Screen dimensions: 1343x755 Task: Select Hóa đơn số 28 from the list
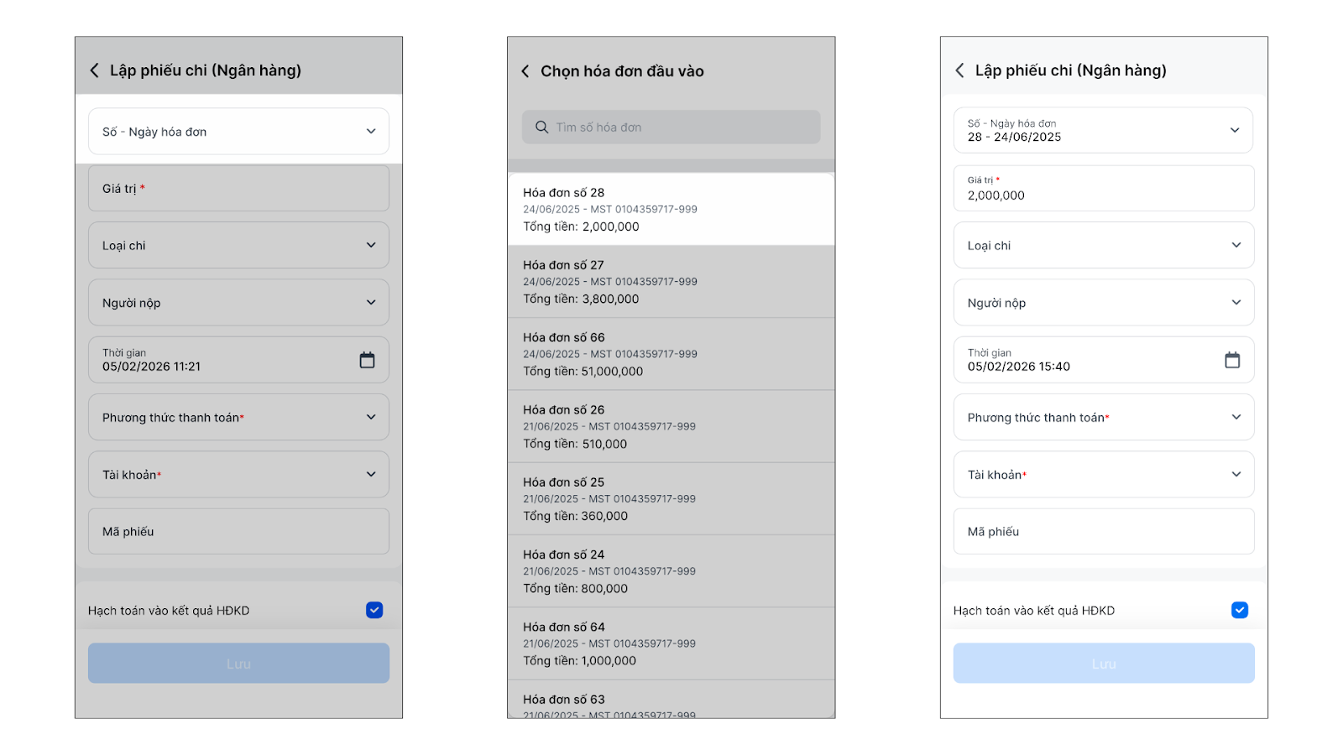click(x=671, y=209)
